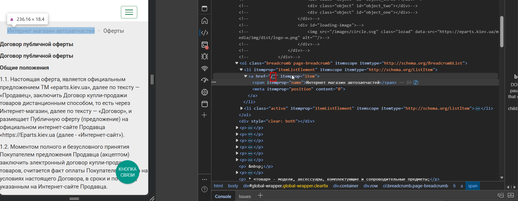Open DevTools help question mark icon
Screen dimensions: 518x201
point(204,189)
